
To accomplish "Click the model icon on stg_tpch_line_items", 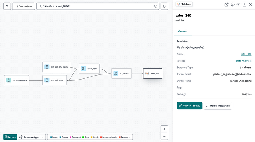I will pos(47,67).
